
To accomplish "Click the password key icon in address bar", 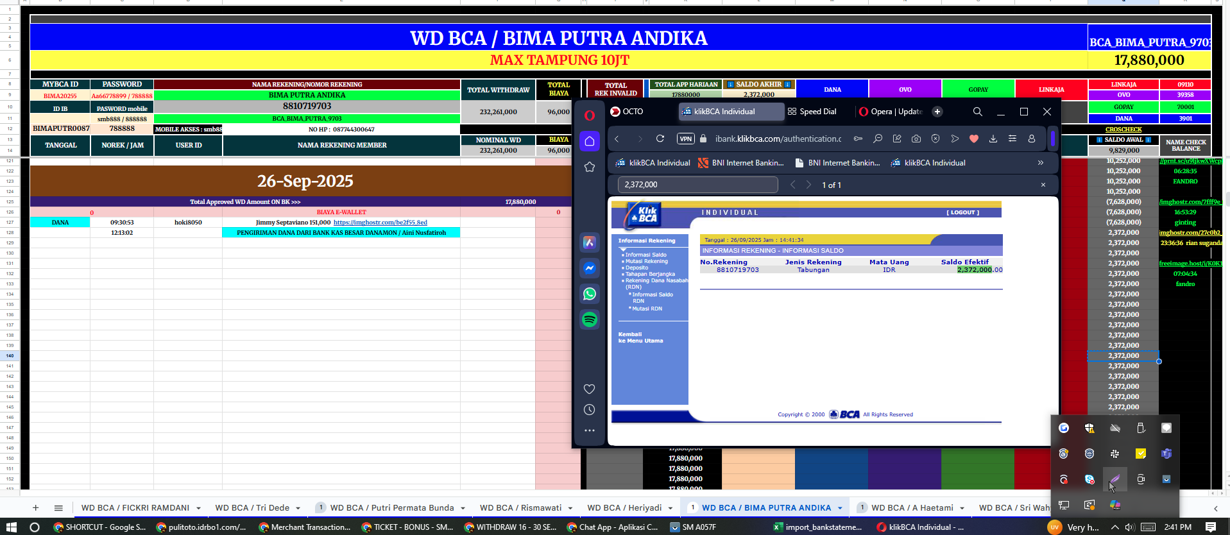I will [x=858, y=139].
